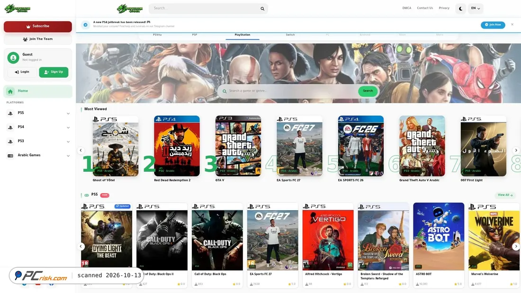Screen dimensions: 521x293
Task: Open the Privacy link
Action: click(x=444, y=9)
